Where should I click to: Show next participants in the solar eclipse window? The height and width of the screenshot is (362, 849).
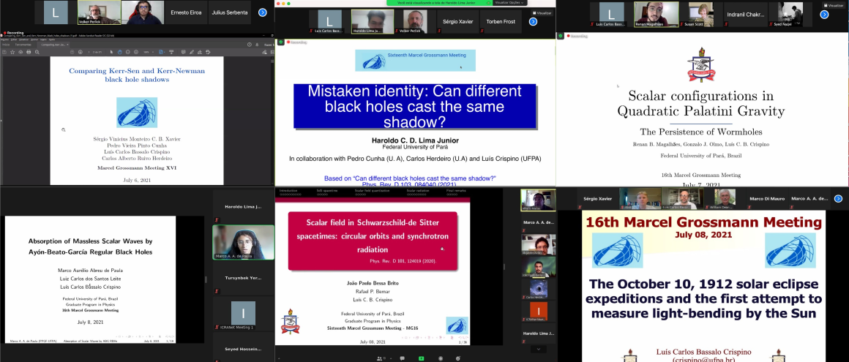(838, 199)
